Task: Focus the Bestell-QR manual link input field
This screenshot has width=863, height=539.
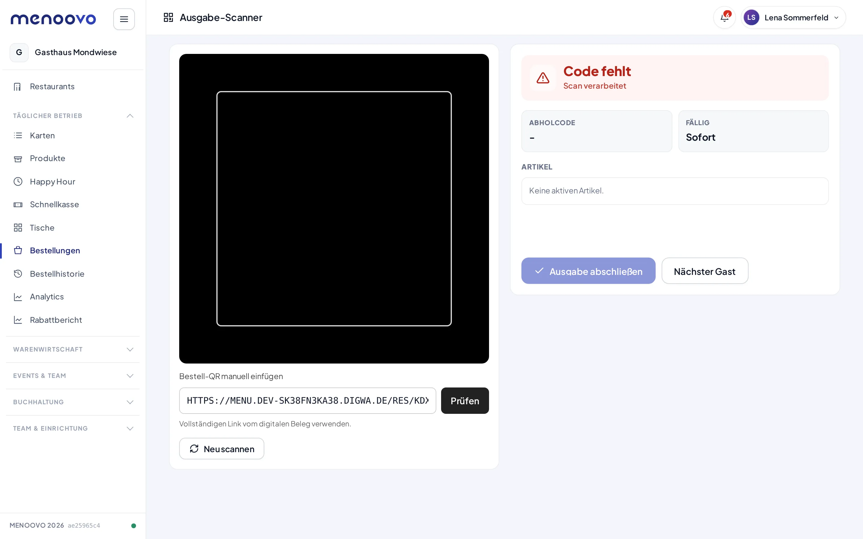Action: point(307,401)
